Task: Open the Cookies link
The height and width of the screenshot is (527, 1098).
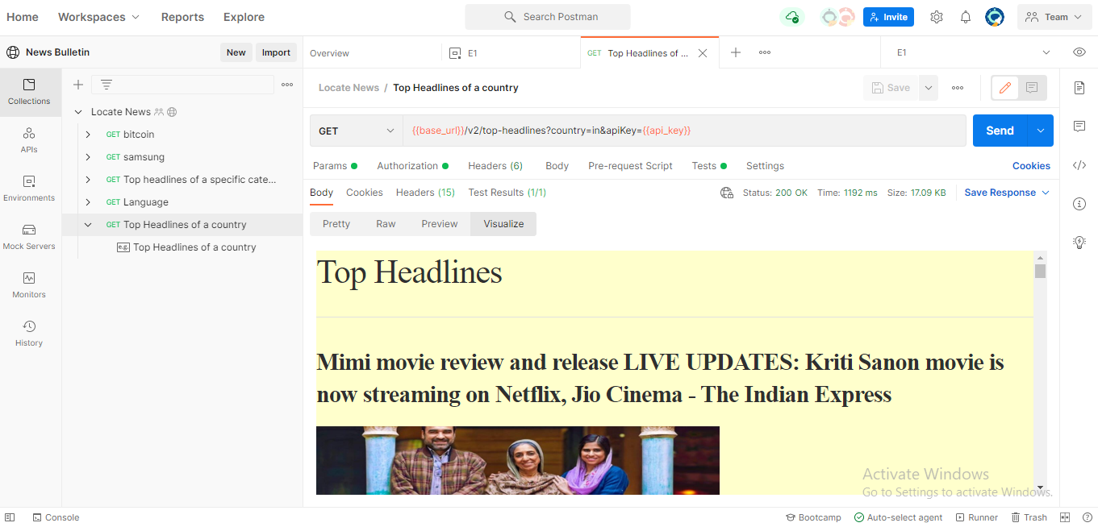Action: click(x=1031, y=166)
